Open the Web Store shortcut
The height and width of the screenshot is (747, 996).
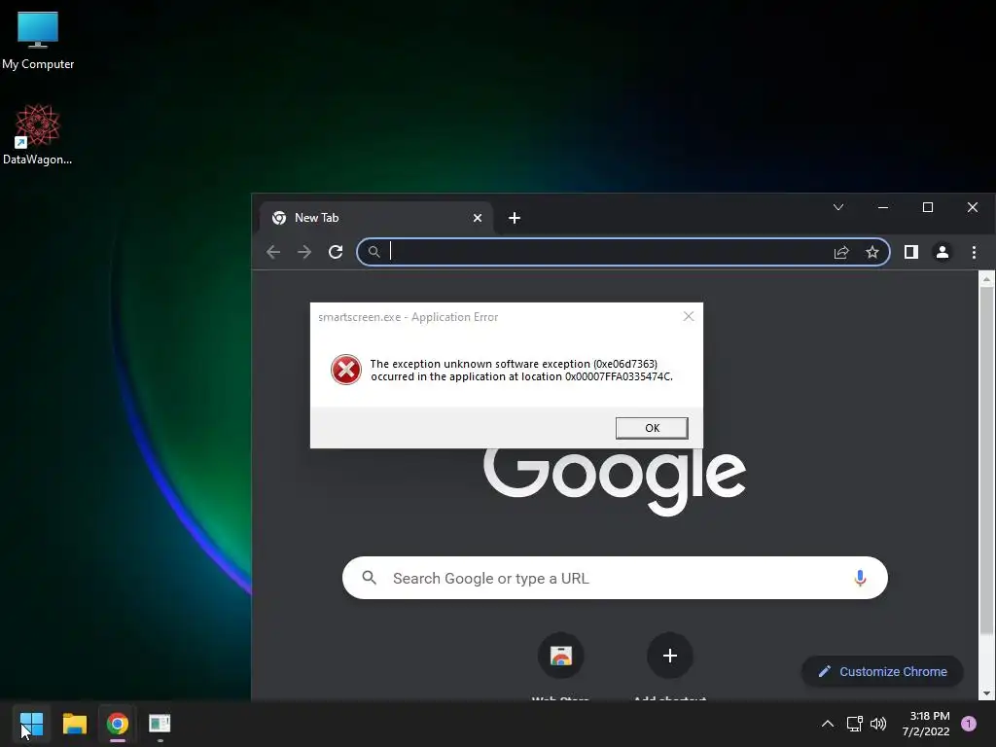(x=561, y=656)
